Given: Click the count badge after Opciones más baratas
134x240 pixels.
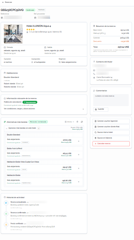Looking at the screenshot, I should click(x=39, y=128).
